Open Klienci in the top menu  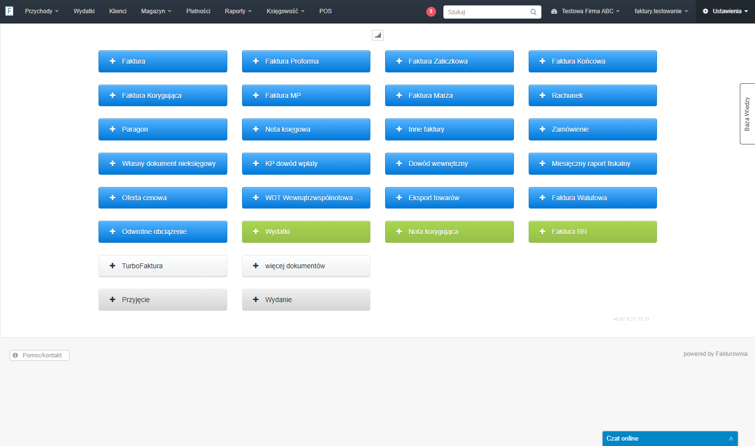[x=118, y=11]
